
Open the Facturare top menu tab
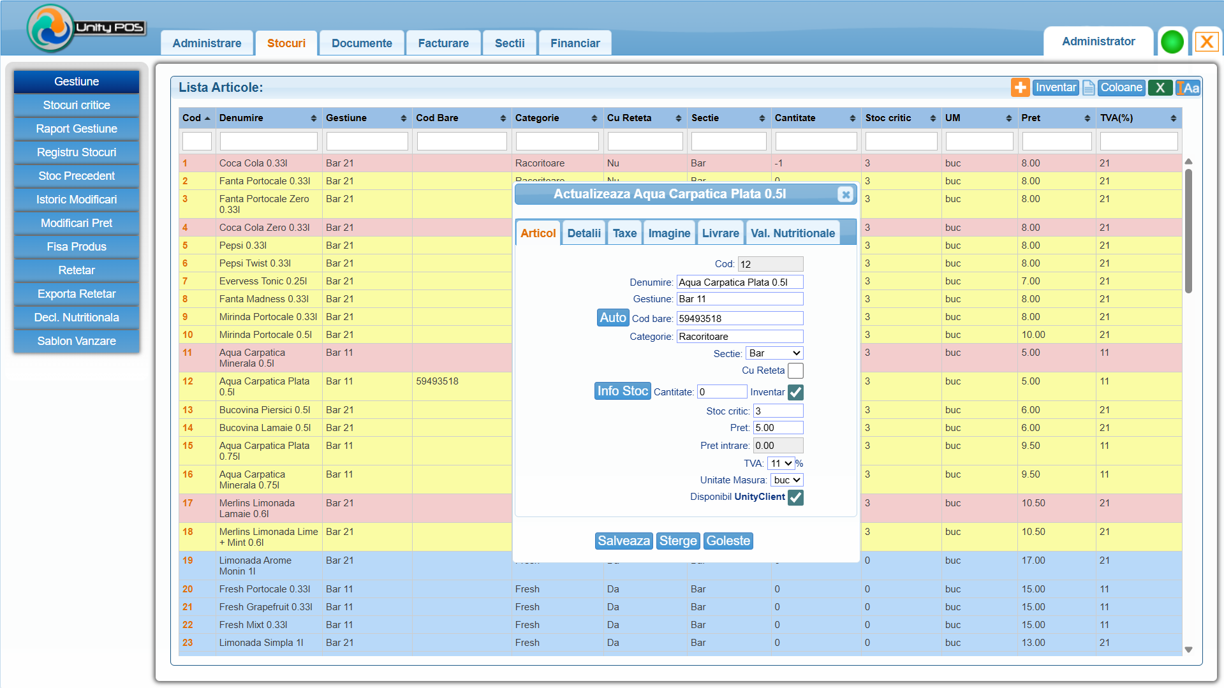[x=443, y=43]
